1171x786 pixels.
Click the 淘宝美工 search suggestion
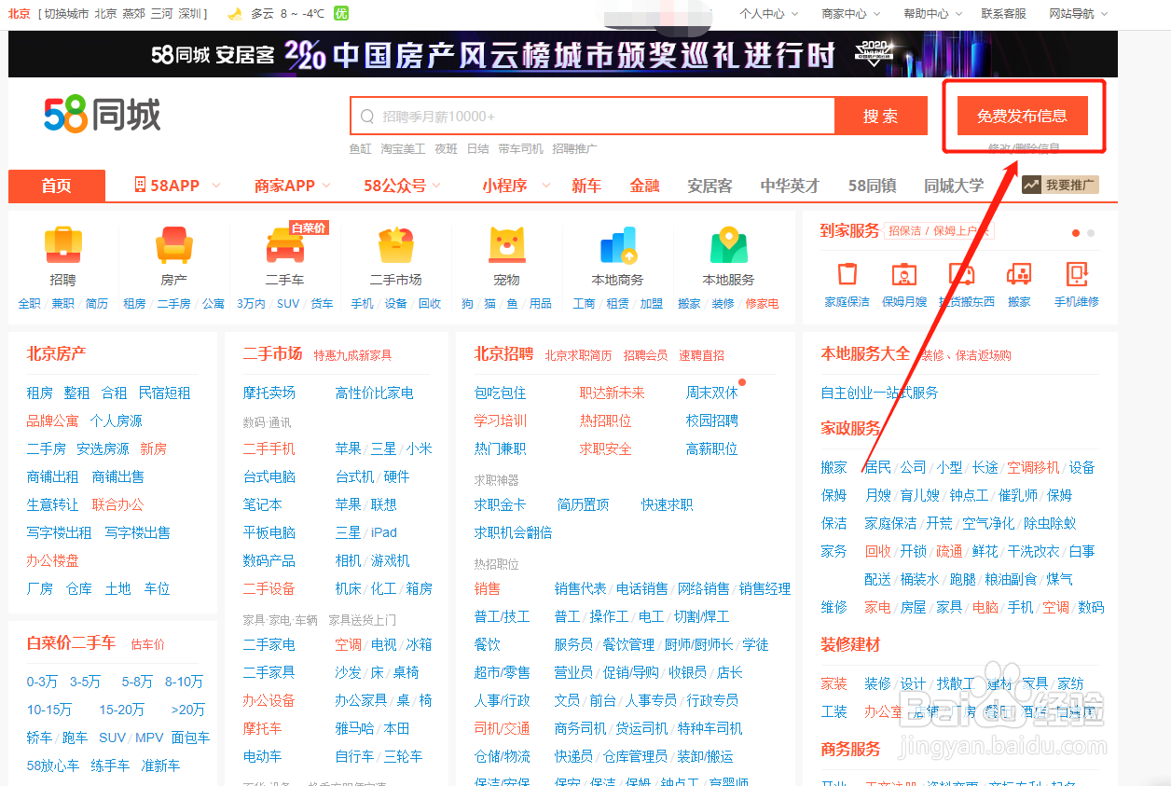(x=403, y=149)
